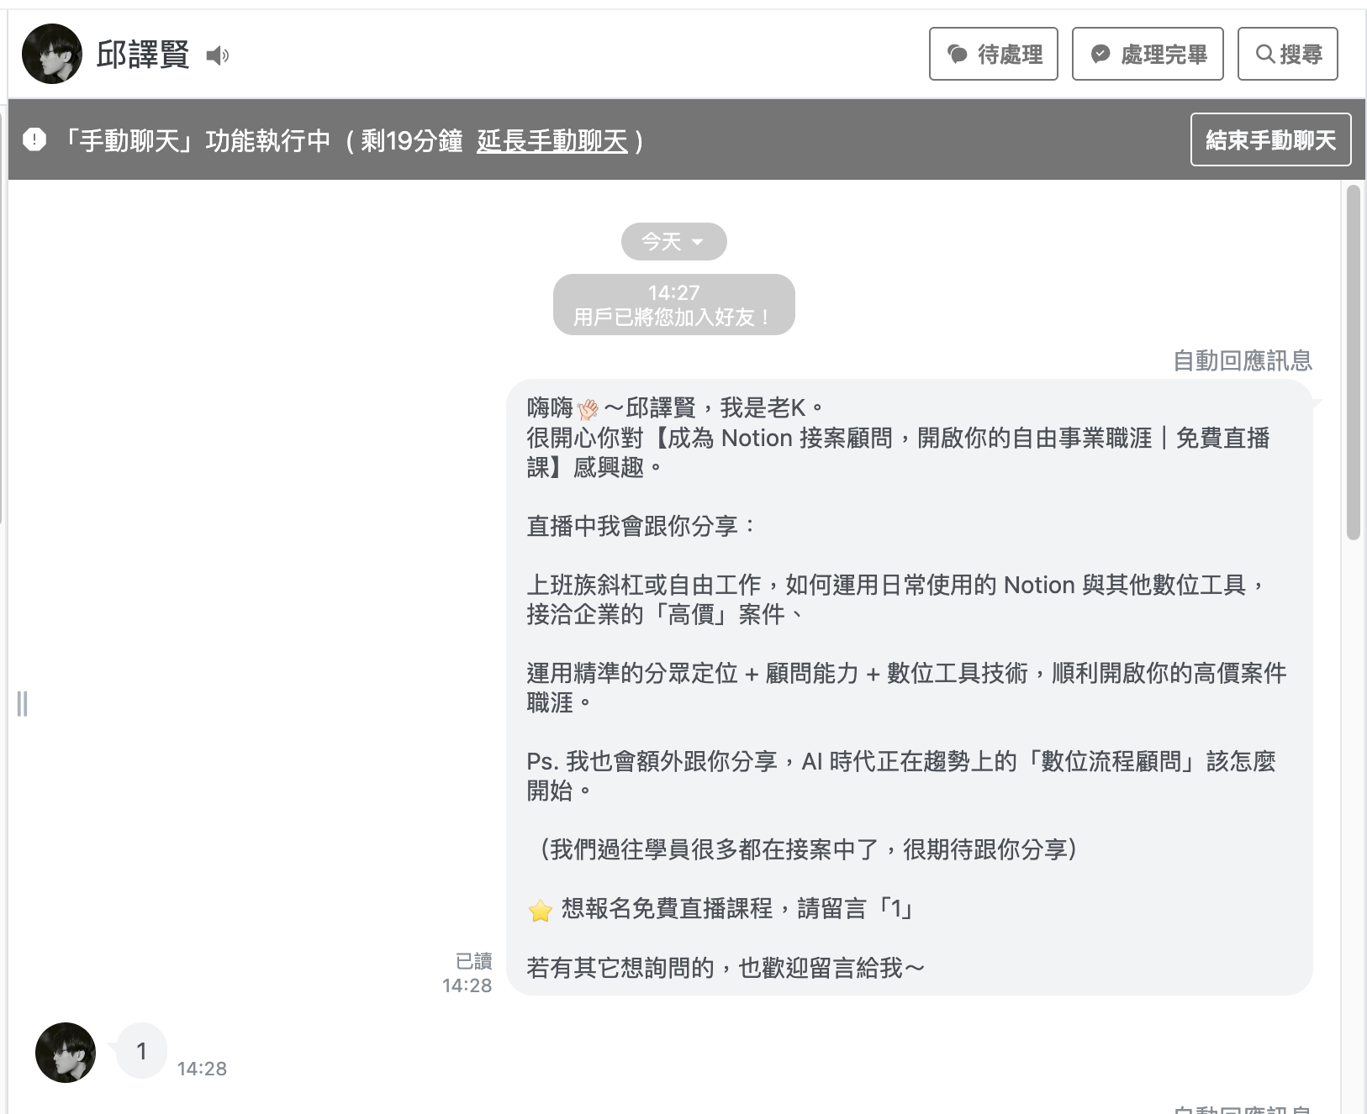
Task: Click the warning icon in manual chat banner
Action: pyautogui.click(x=34, y=139)
